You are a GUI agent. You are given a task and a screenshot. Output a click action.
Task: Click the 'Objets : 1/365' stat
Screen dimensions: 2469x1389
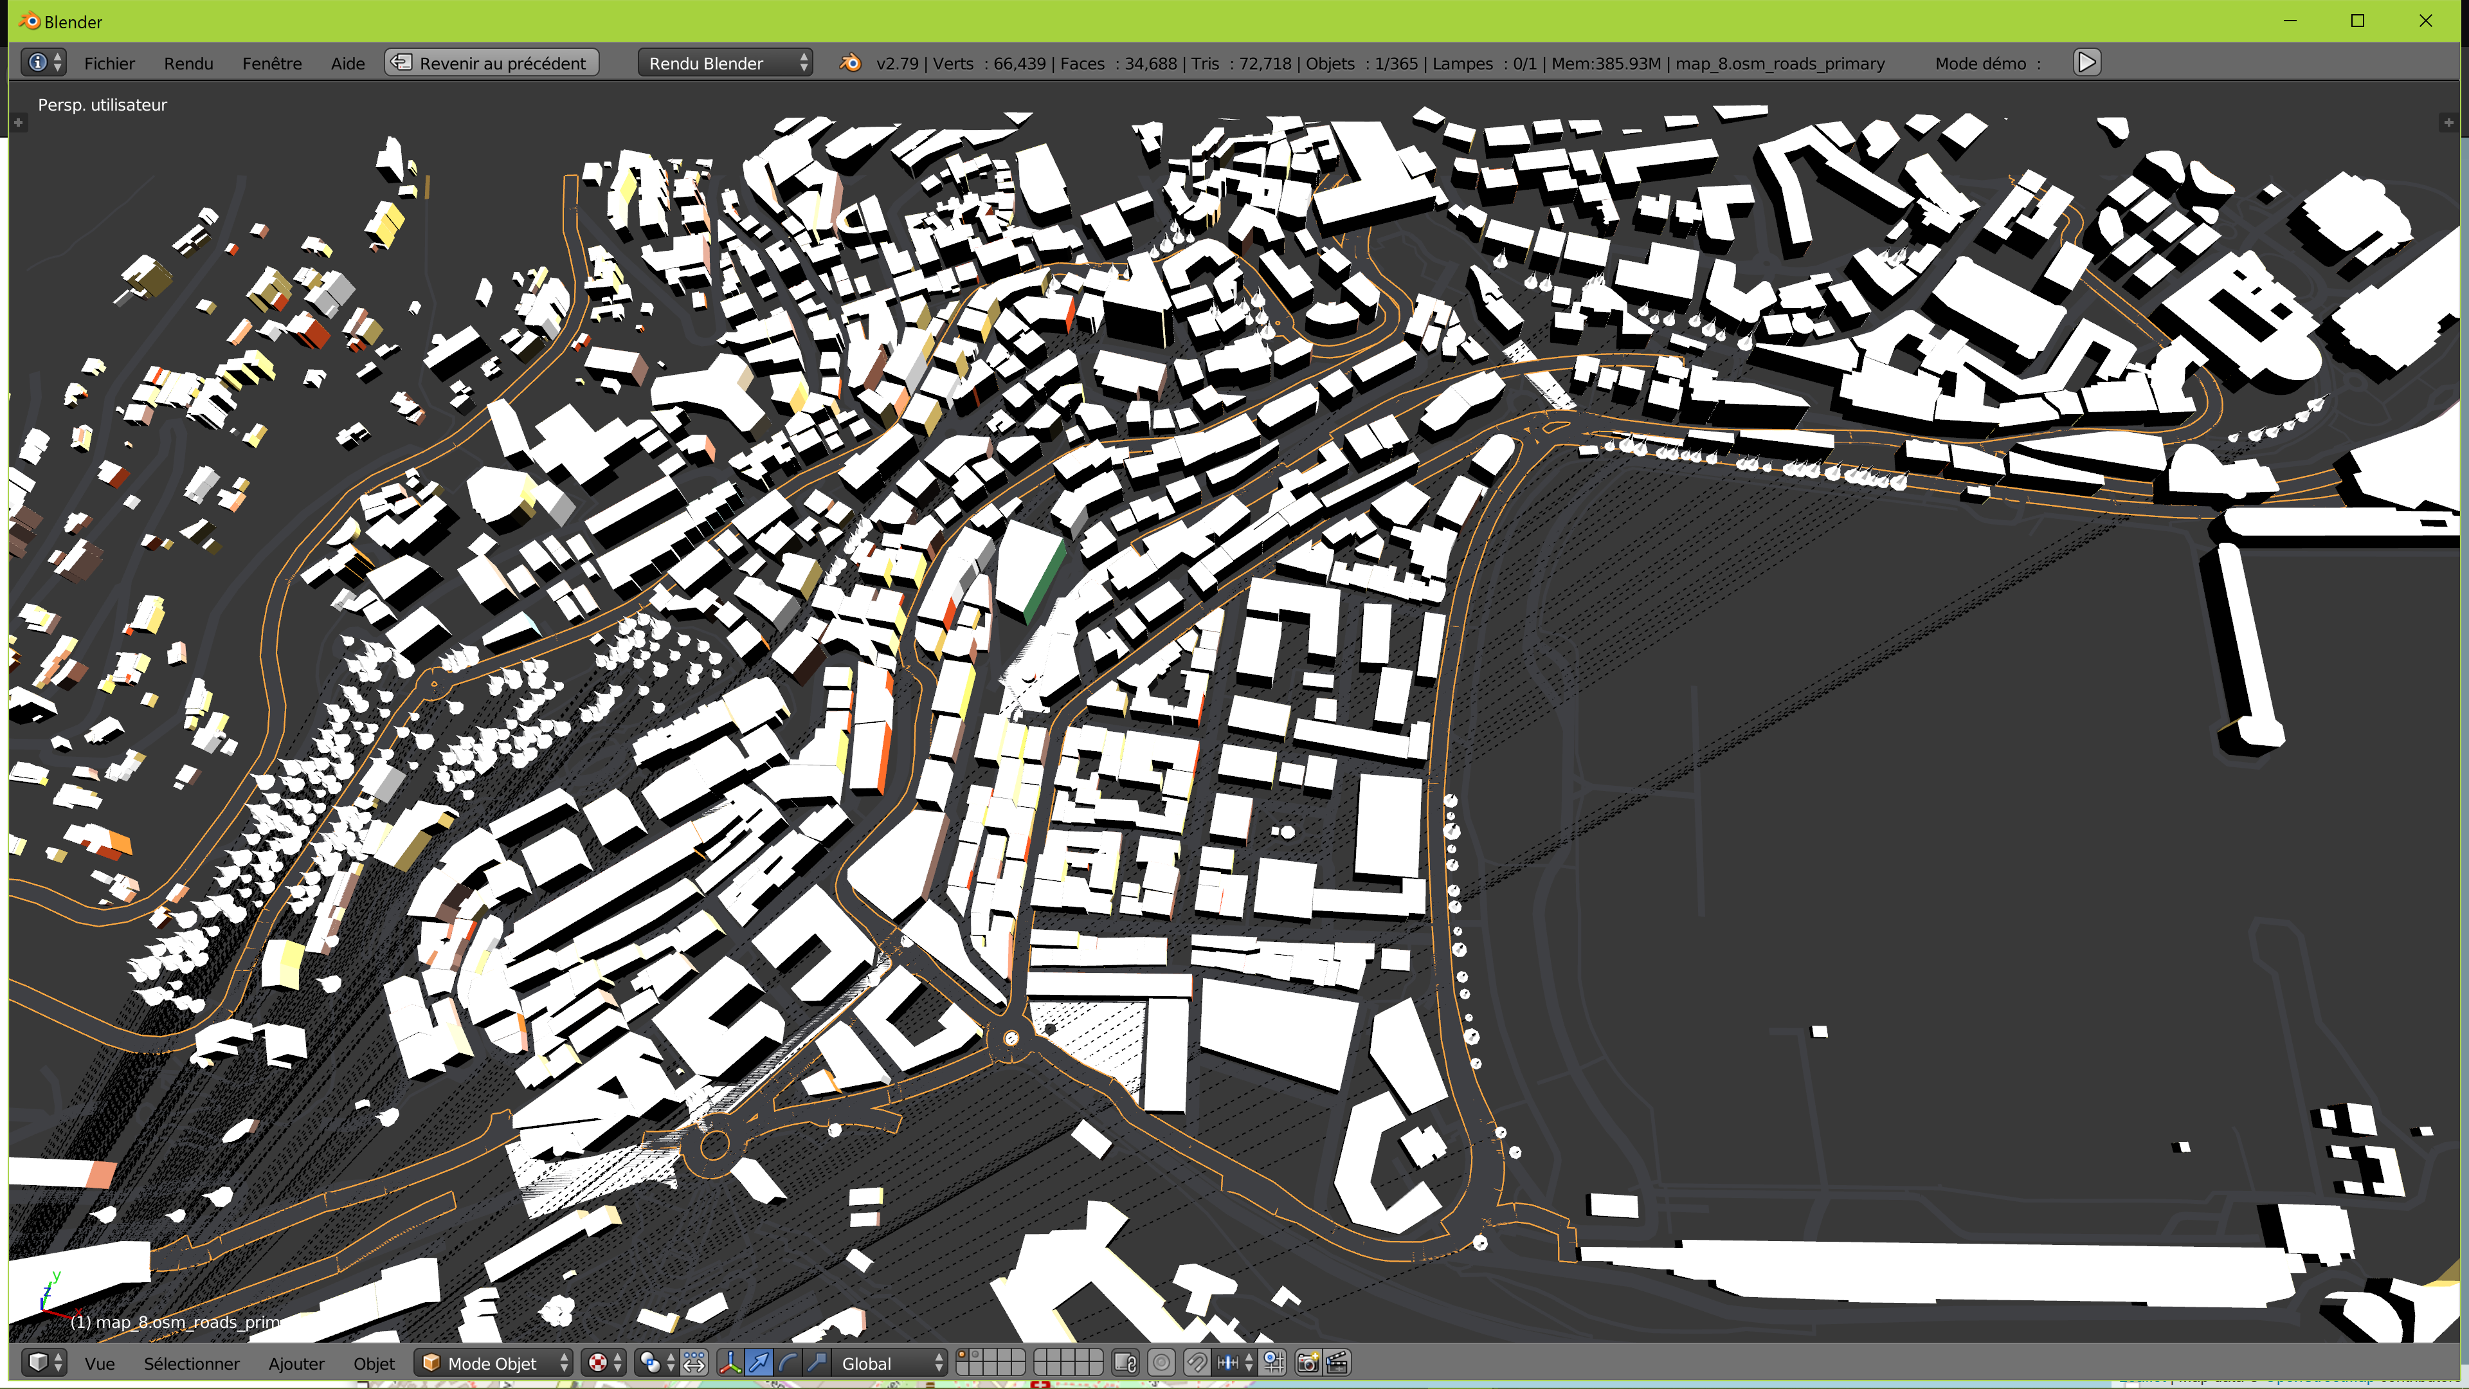pyautogui.click(x=1362, y=63)
